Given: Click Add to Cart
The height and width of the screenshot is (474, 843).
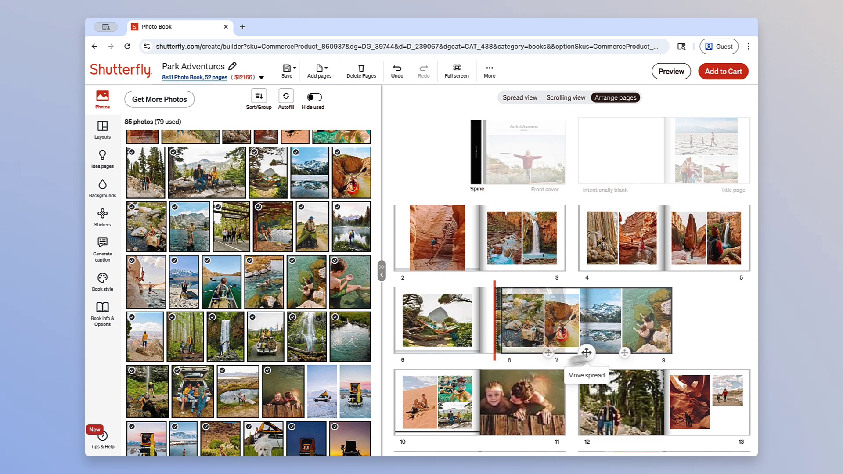Looking at the screenshot, I should [723, 71].
